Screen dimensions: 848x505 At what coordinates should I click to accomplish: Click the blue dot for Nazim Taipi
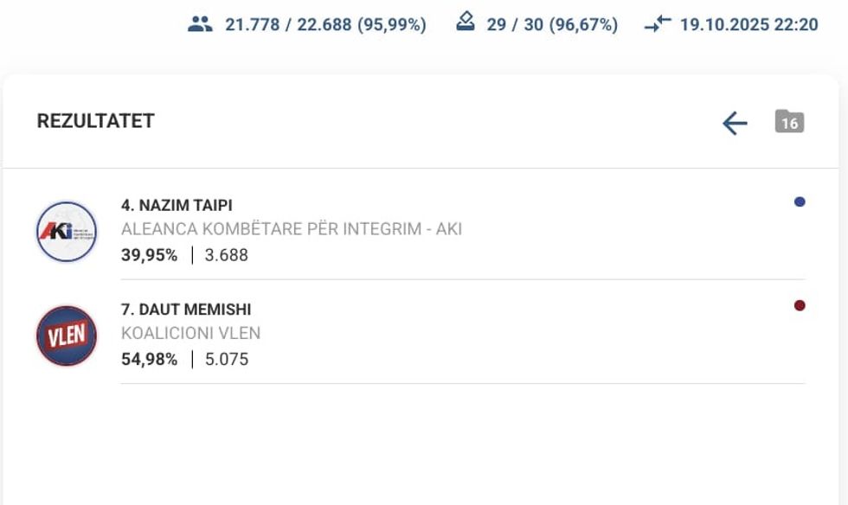[800, 202]
